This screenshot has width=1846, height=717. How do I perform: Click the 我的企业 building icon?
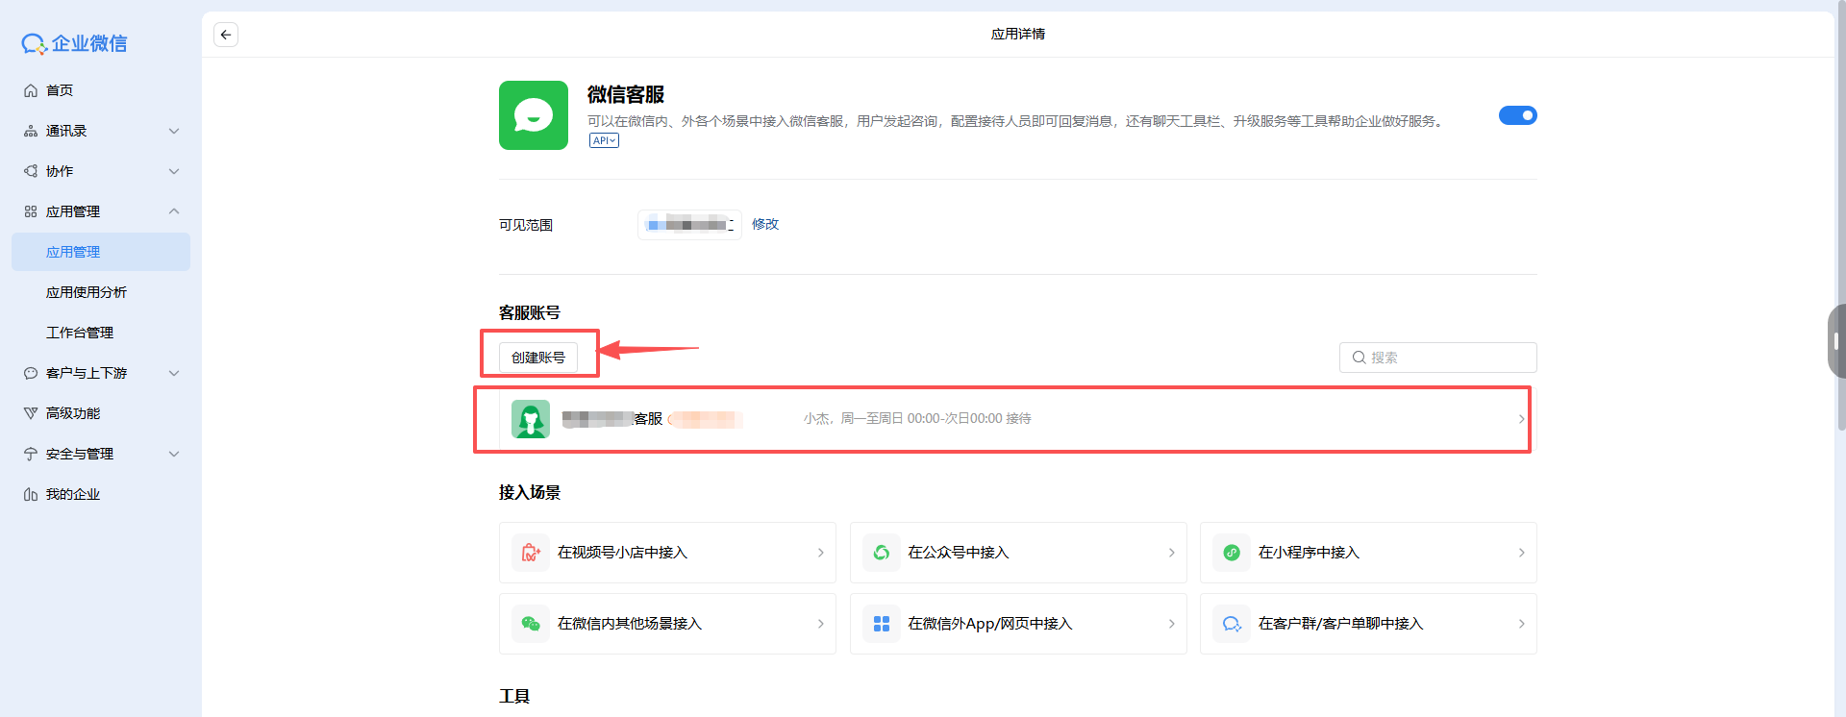coord(31,494)
